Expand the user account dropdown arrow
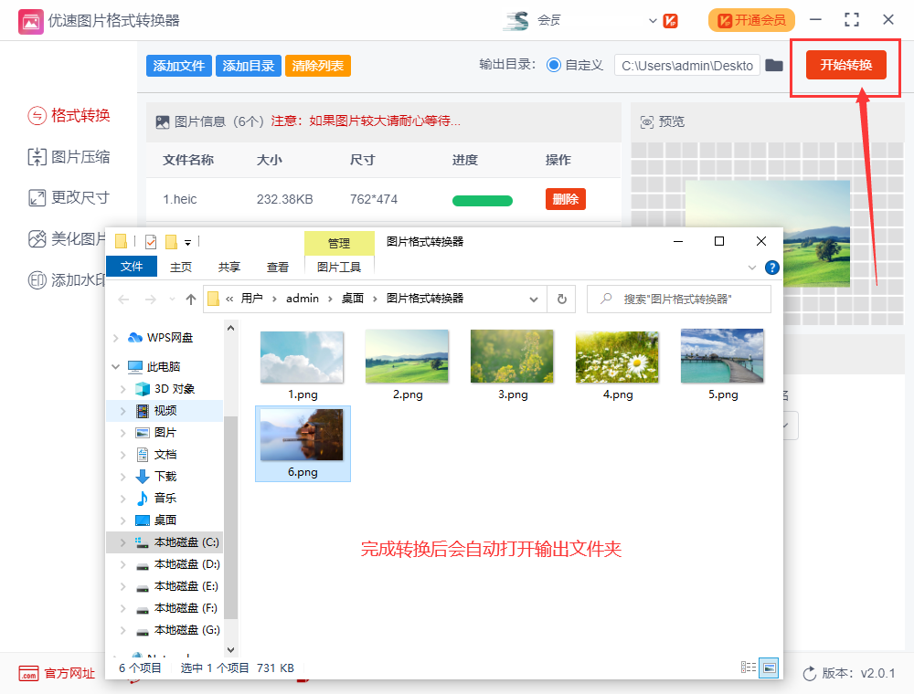 click(x=653, y=20)
